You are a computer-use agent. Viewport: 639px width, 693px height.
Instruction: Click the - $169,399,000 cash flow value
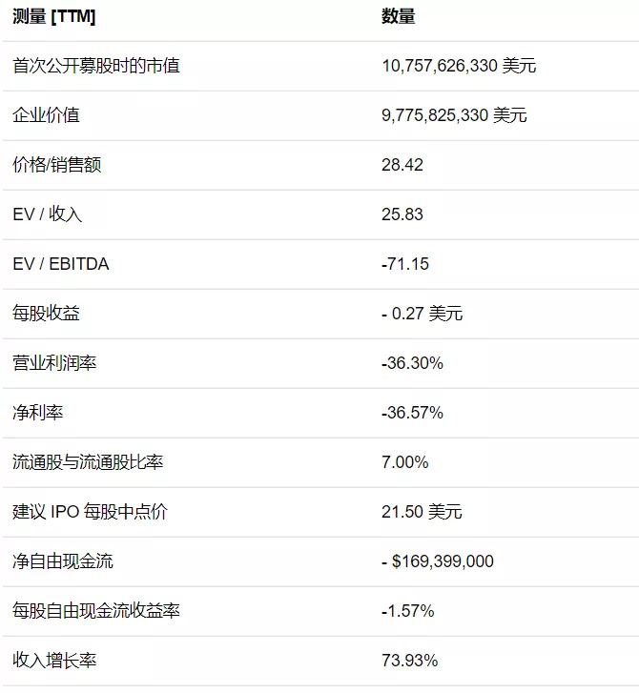click(x=438, y=561)
